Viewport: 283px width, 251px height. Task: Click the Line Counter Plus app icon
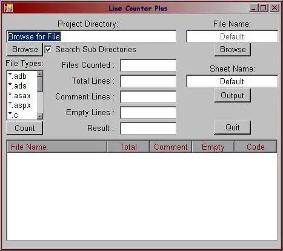8,8
